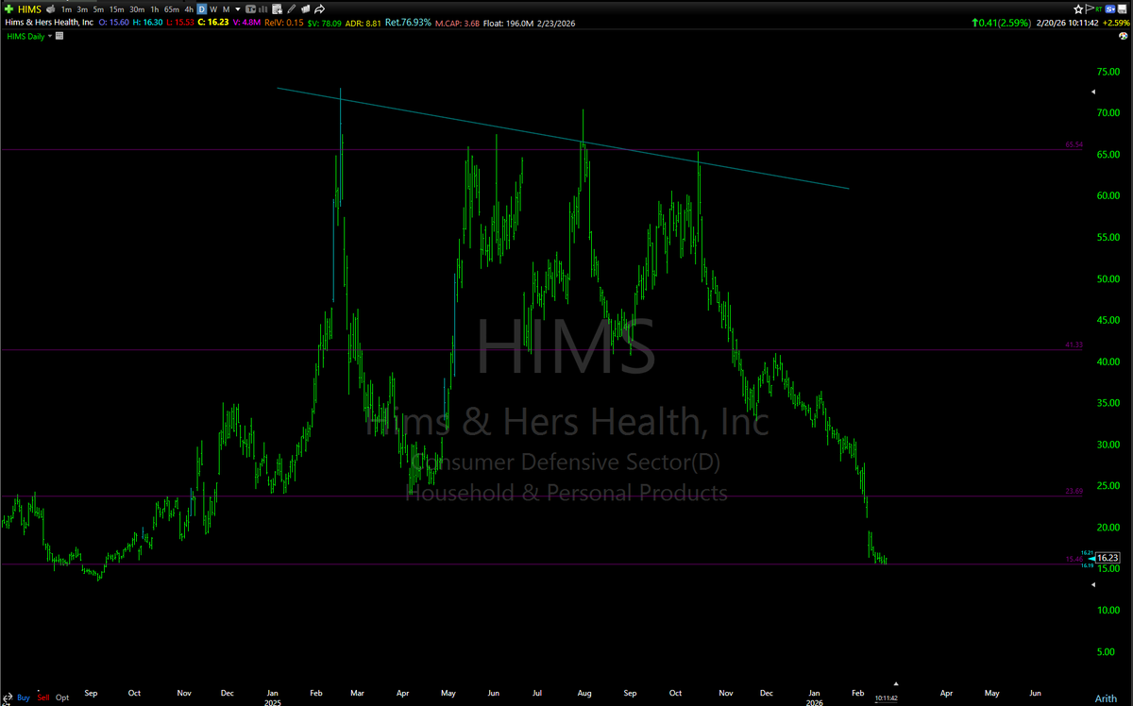Click the Ret.76.93% readout
The image size is (1133, 706).
409,23
